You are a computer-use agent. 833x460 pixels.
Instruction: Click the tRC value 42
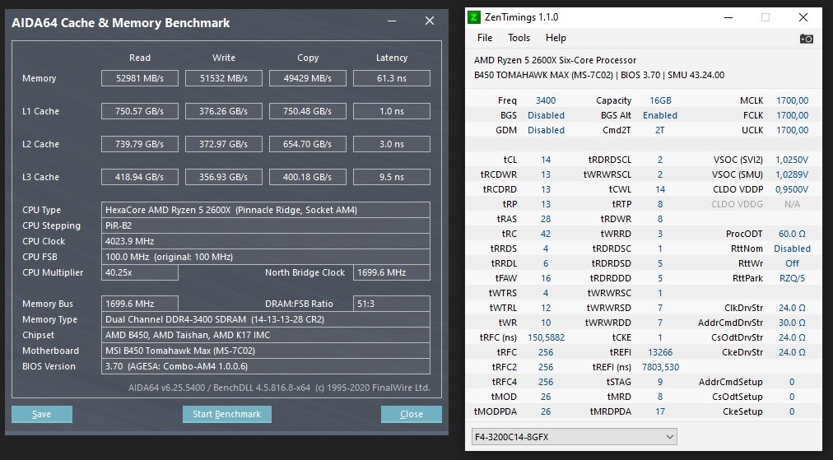pos(546,234)
